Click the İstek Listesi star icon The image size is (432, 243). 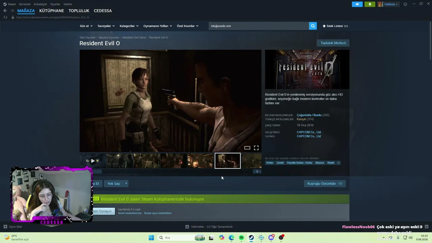(x=324, y=26)
